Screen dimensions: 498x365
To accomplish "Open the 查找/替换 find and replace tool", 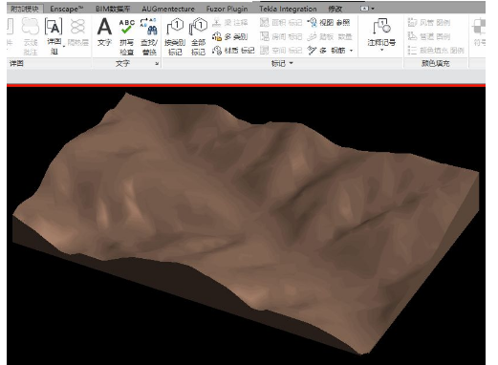I will [149, 36].
